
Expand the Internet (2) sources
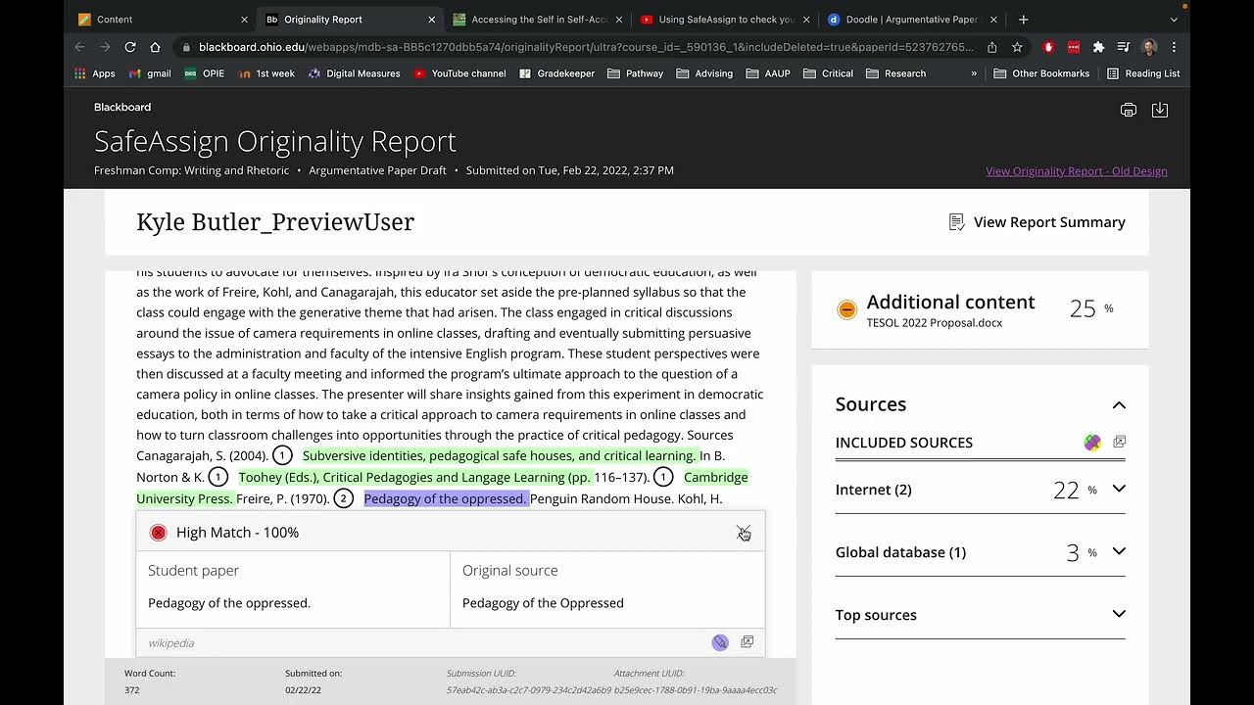(1119, 489)
